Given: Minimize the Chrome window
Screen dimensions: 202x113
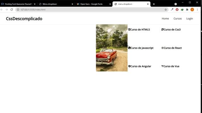Looking at the screenshot, I should click(182, 2).
